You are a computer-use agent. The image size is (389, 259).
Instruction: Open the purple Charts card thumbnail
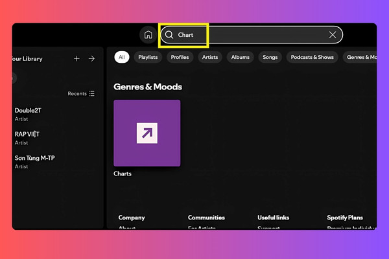(x=147, y=133)
